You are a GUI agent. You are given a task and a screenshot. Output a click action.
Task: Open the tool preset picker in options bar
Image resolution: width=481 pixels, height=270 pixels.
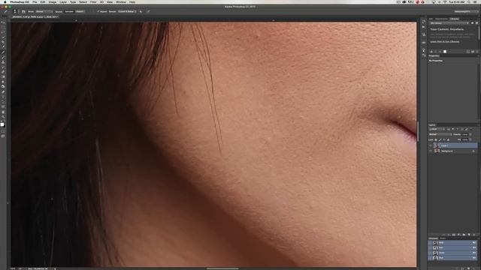6,12
